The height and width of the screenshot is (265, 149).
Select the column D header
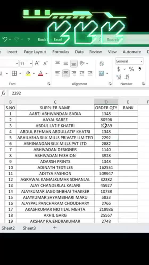106,102
